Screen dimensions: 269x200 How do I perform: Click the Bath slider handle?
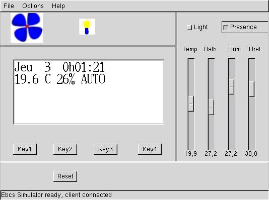coord(211,107)
